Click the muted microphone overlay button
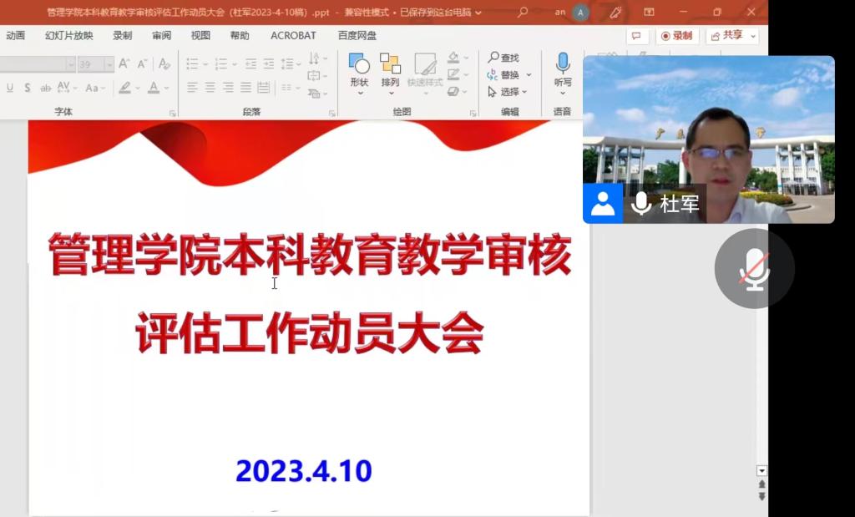The width and height of the screenshot is (855, 517). [x=754, y=268]
